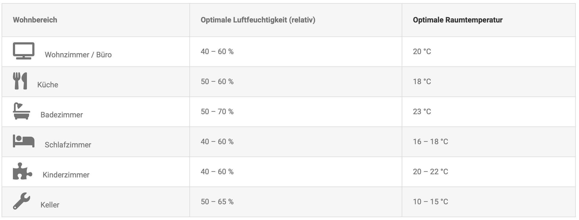Click the bed icon for Schlafzimmer

24,141
